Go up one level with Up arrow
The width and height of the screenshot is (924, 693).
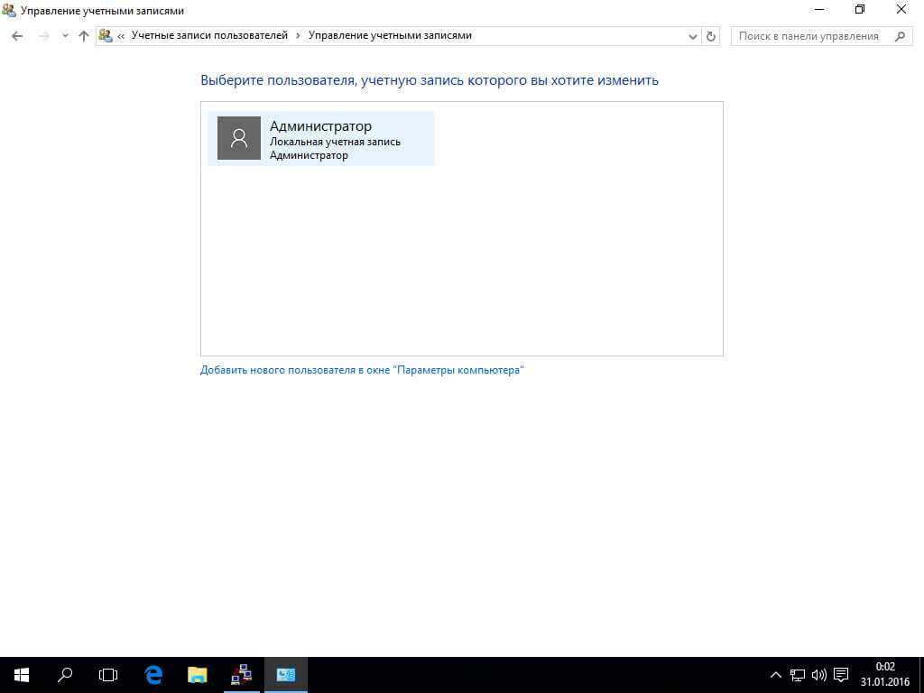(84, 36)
